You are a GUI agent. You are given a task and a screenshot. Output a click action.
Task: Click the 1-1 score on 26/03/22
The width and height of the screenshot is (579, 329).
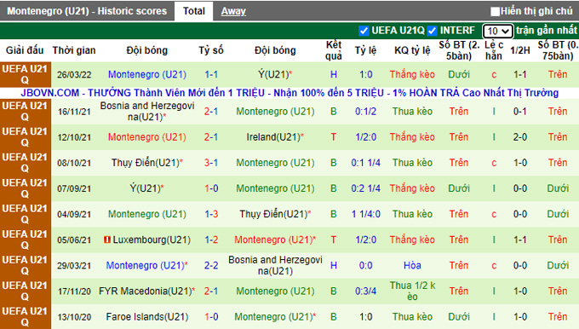coord(211,75)
